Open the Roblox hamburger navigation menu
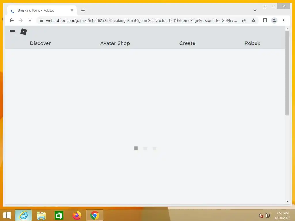295x221 pixels. [12, 32]
